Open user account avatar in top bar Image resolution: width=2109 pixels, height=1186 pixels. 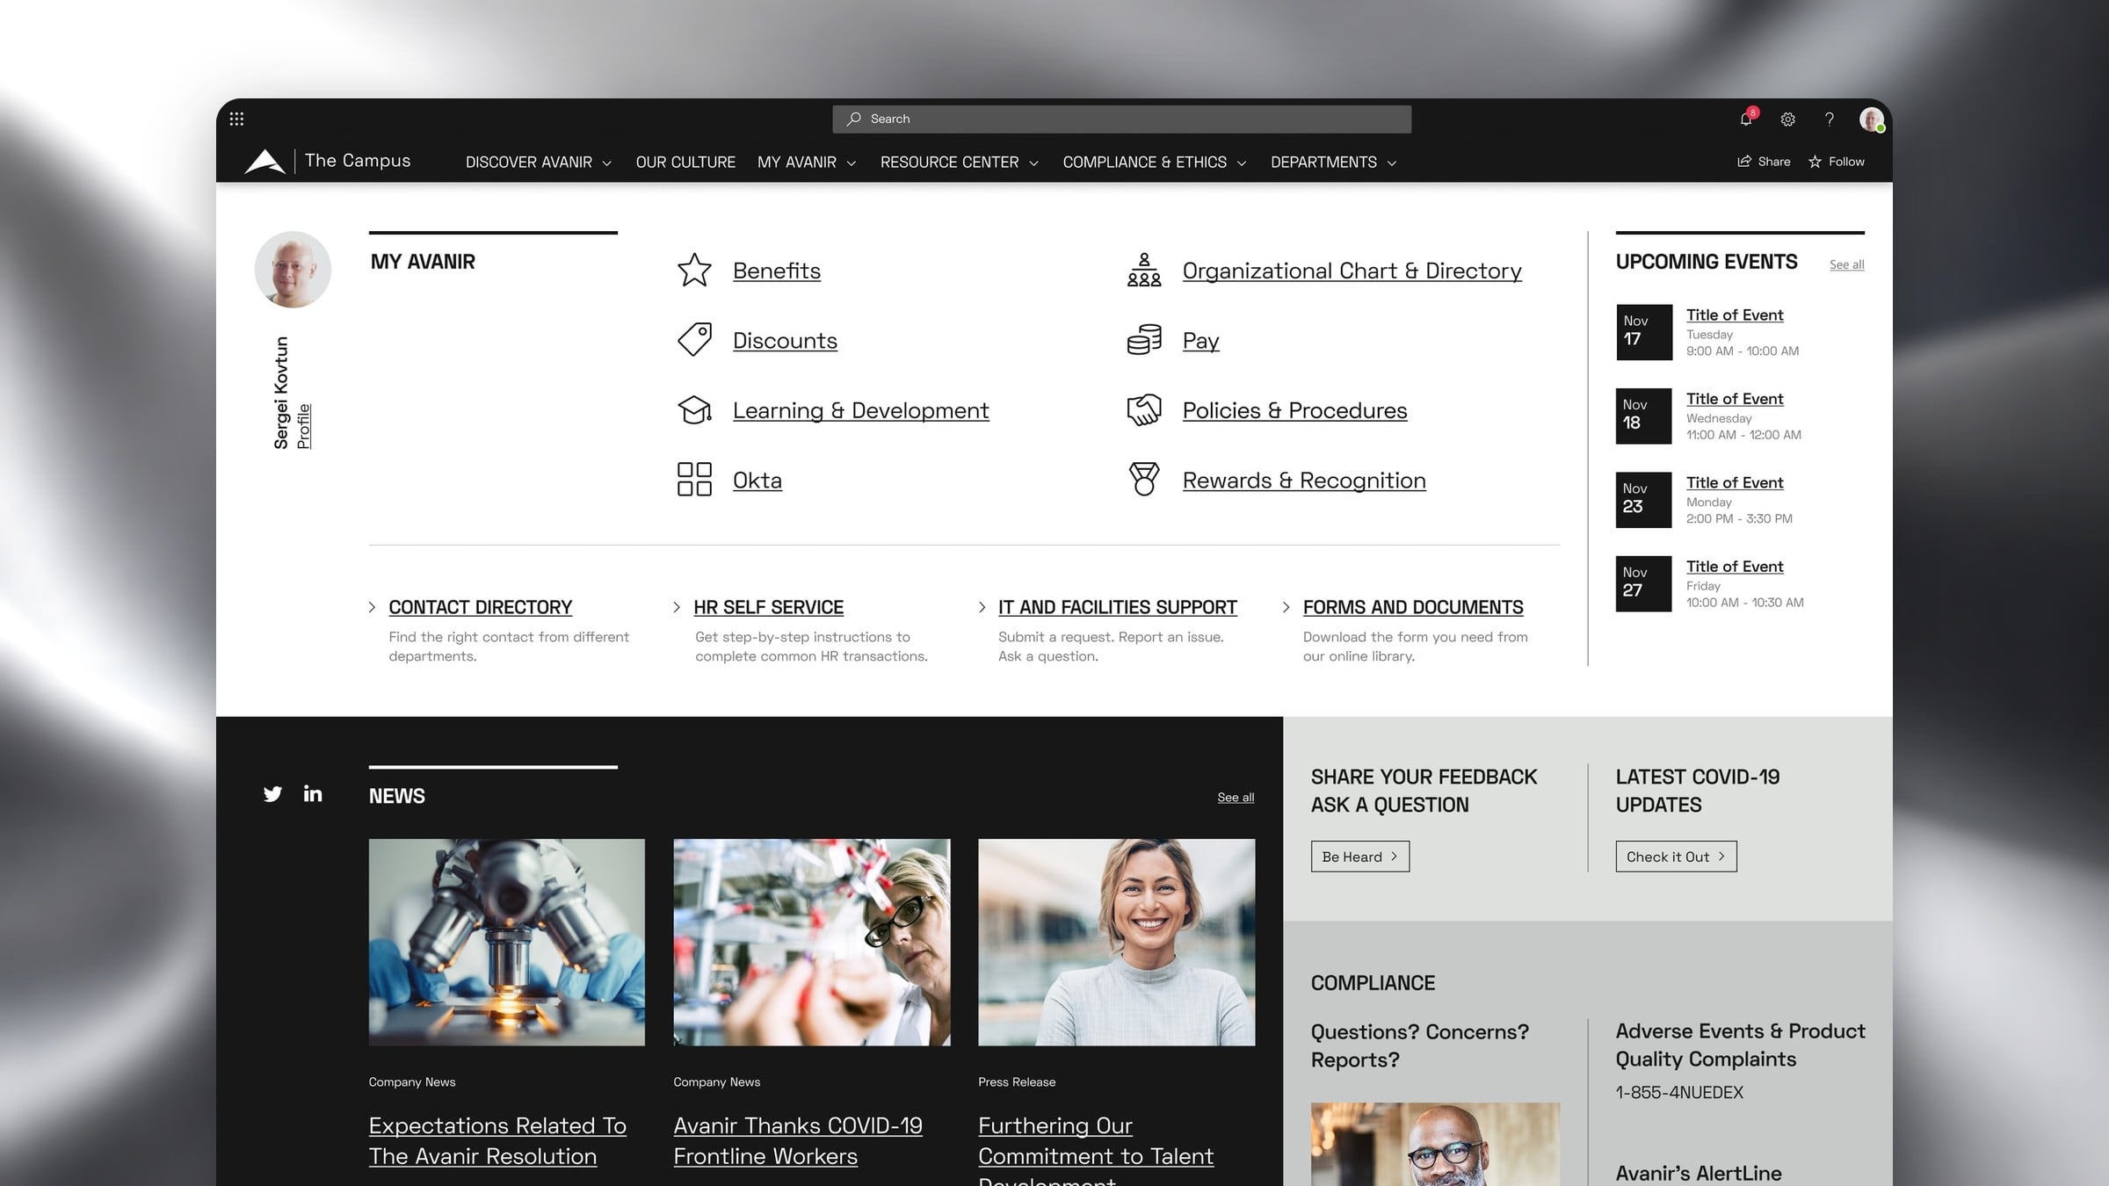pos(1871,119)
